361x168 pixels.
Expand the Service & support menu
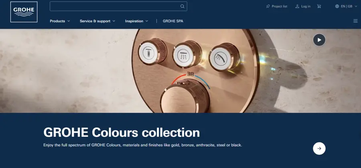point(97,21)
